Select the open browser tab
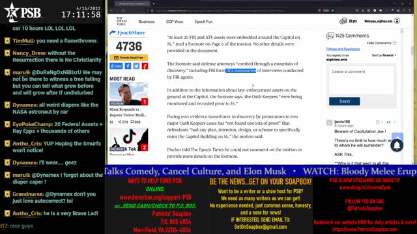 click(x=132, y=4)
